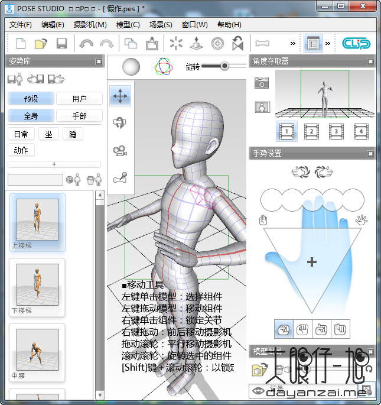Click the circular target icon in the toolbar

click(x=217, y=43)
